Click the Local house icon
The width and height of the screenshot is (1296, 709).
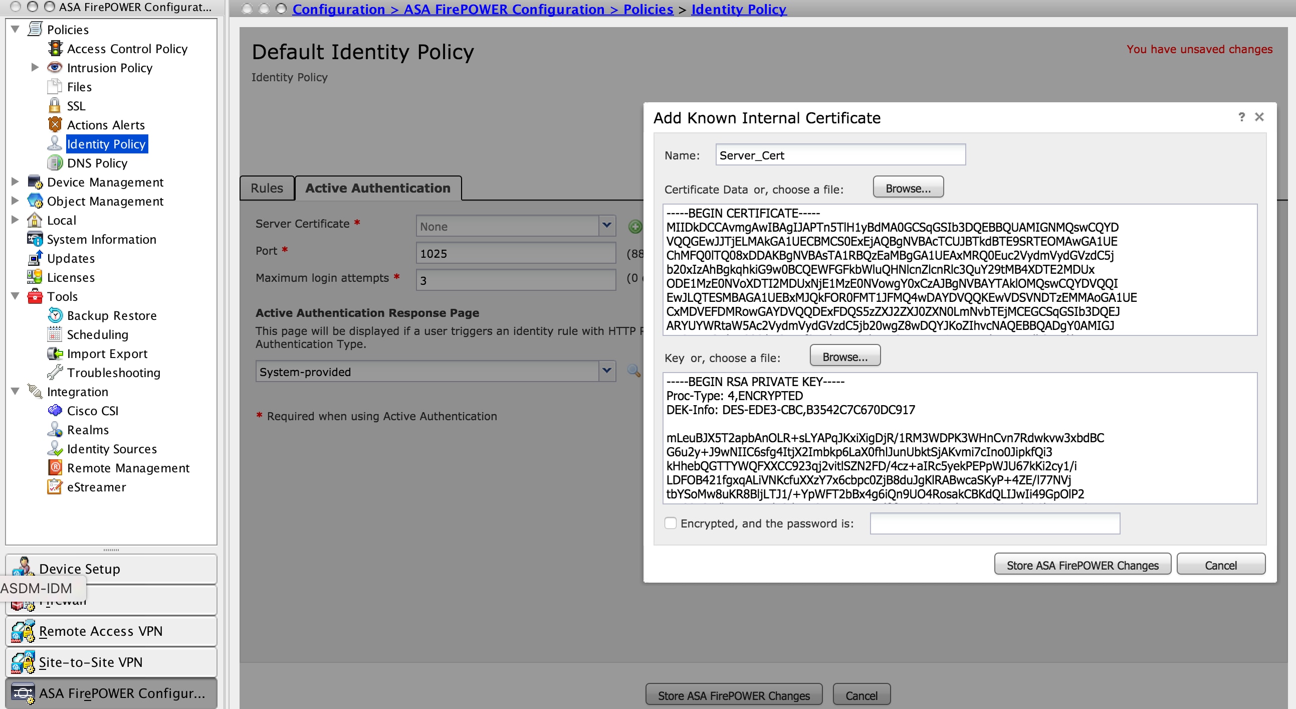tap(35, 220)
